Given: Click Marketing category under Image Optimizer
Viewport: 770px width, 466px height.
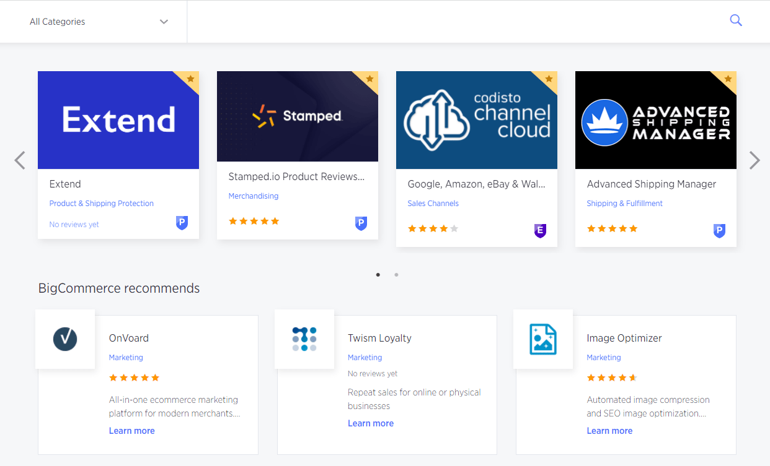Looking at the screenshot, I should click(x=604, y=357).
